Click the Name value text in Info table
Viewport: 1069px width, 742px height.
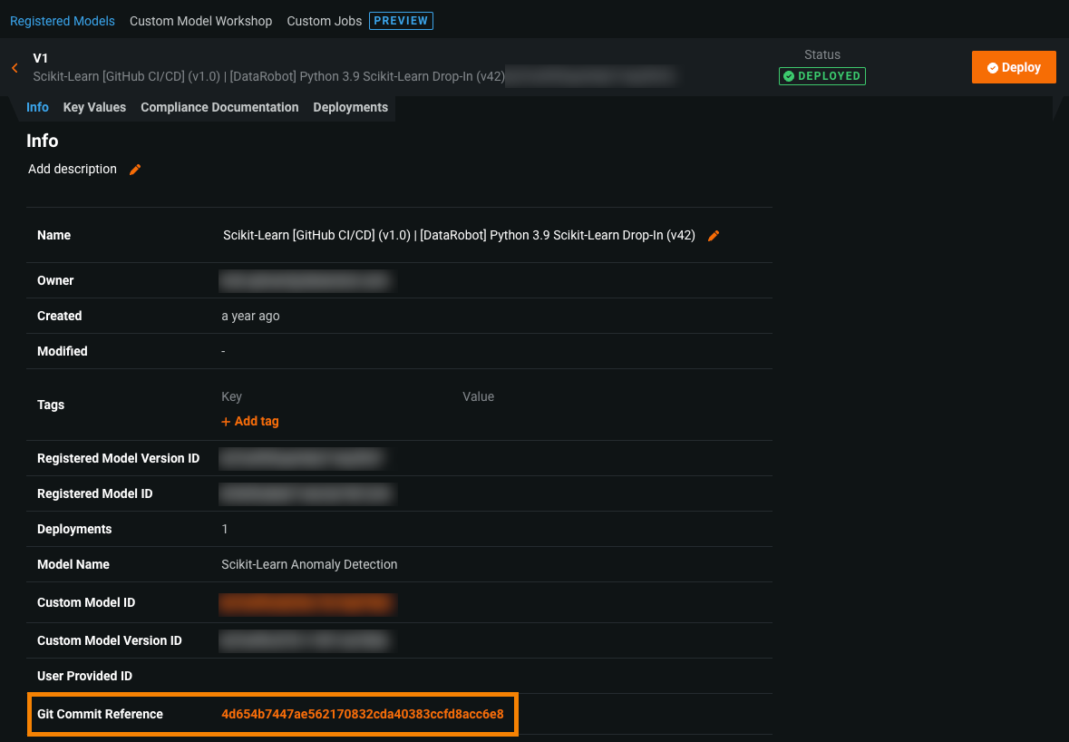459,235
